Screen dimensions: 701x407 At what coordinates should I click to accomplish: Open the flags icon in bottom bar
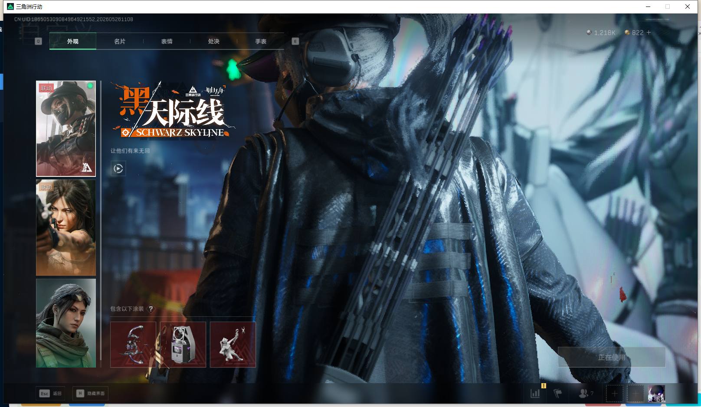click(x=558, y=394)
